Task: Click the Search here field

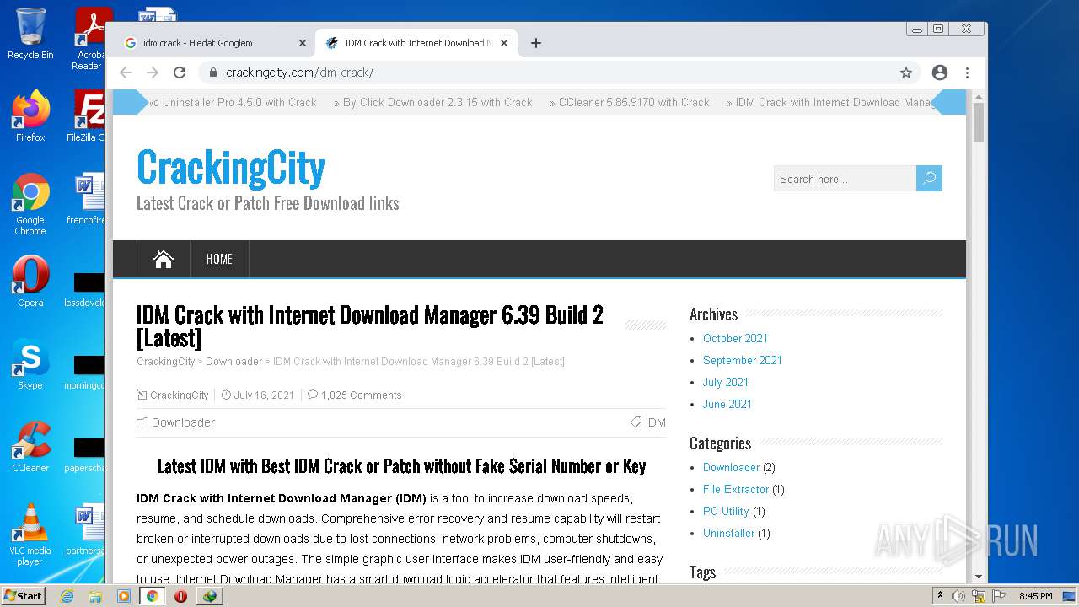Action: point(845,178)
